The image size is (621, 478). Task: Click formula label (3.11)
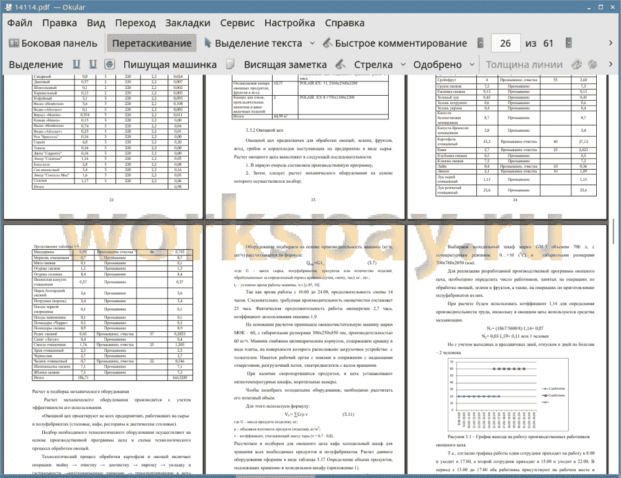[348, 414]
